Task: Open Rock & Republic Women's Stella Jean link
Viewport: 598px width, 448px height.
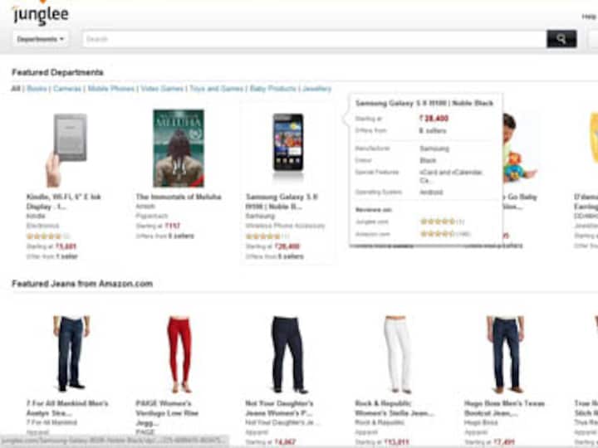Action: pos(394,408)
